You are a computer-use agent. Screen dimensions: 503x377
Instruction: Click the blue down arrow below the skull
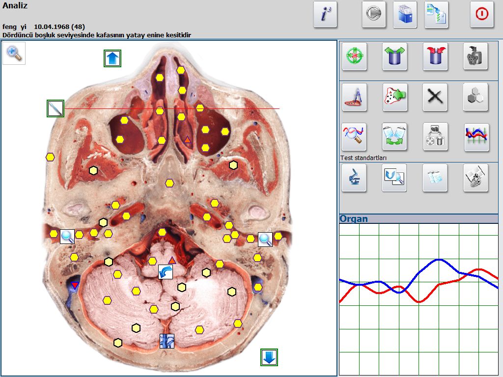[269, 357]
